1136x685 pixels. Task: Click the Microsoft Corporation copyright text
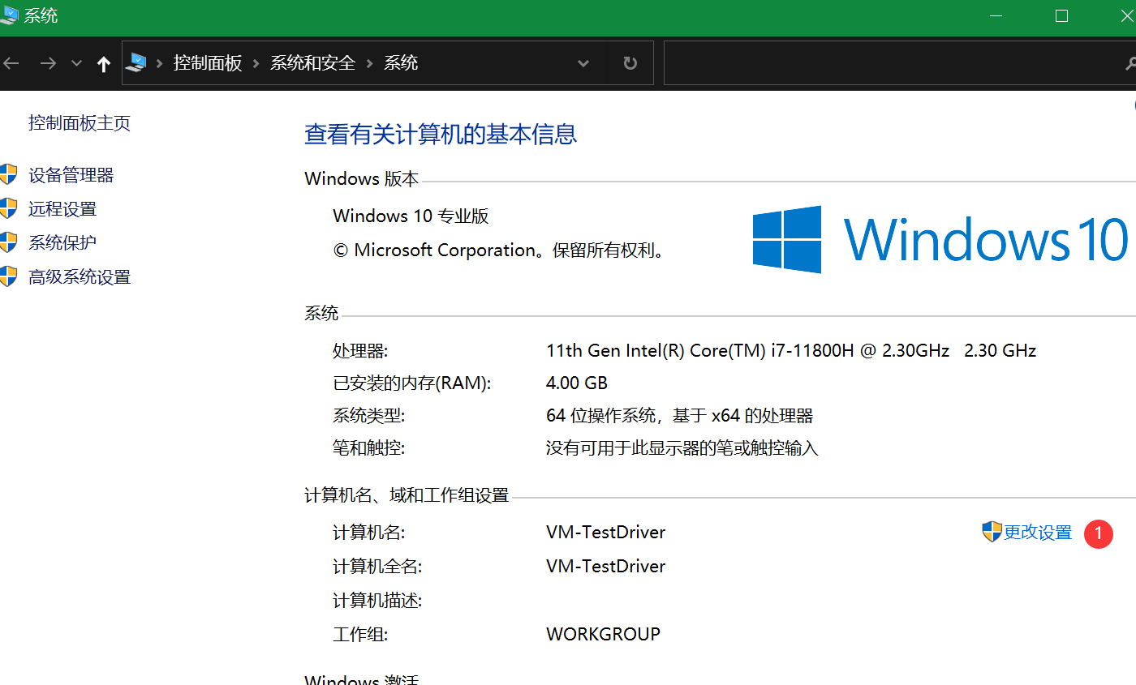point(501,250)
